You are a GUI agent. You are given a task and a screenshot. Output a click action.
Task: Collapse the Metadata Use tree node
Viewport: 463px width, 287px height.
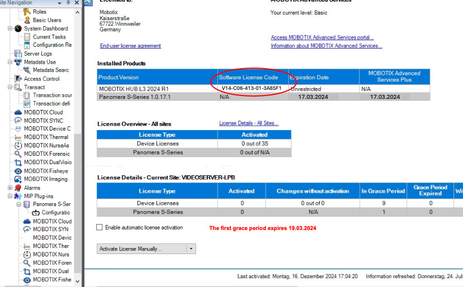pyautogui.click(x=9, y=62)
